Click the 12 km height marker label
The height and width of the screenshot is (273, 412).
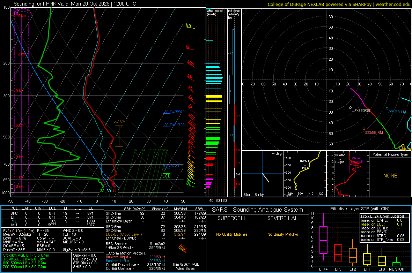click(x=21, y=54)
